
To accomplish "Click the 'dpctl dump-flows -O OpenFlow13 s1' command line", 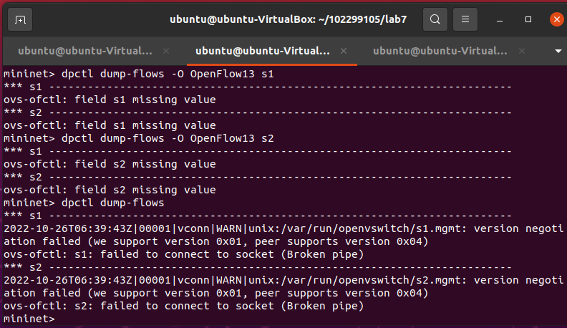I will [x=139, y=74].
